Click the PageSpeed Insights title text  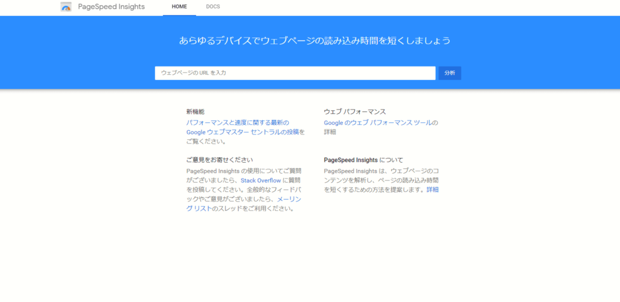pos(111,7)
